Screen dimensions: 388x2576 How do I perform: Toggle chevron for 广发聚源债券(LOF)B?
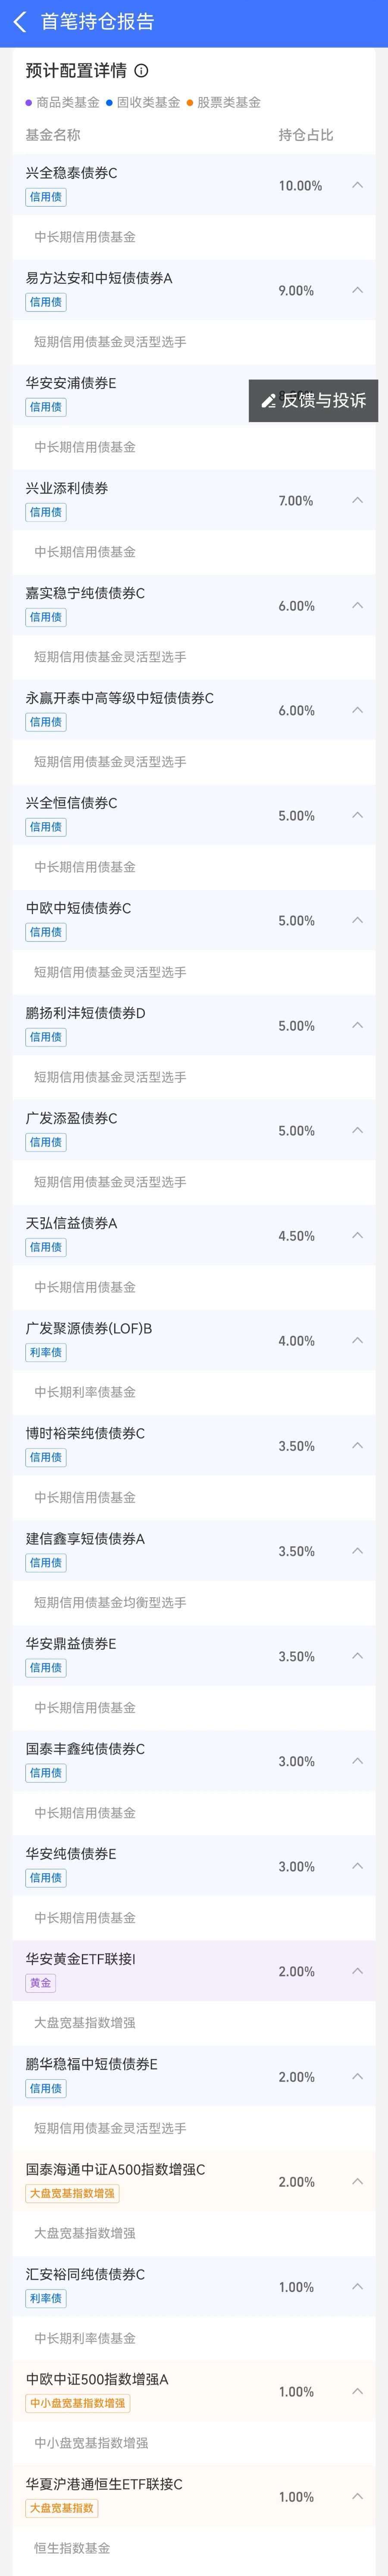click(x=357, y=1340)
